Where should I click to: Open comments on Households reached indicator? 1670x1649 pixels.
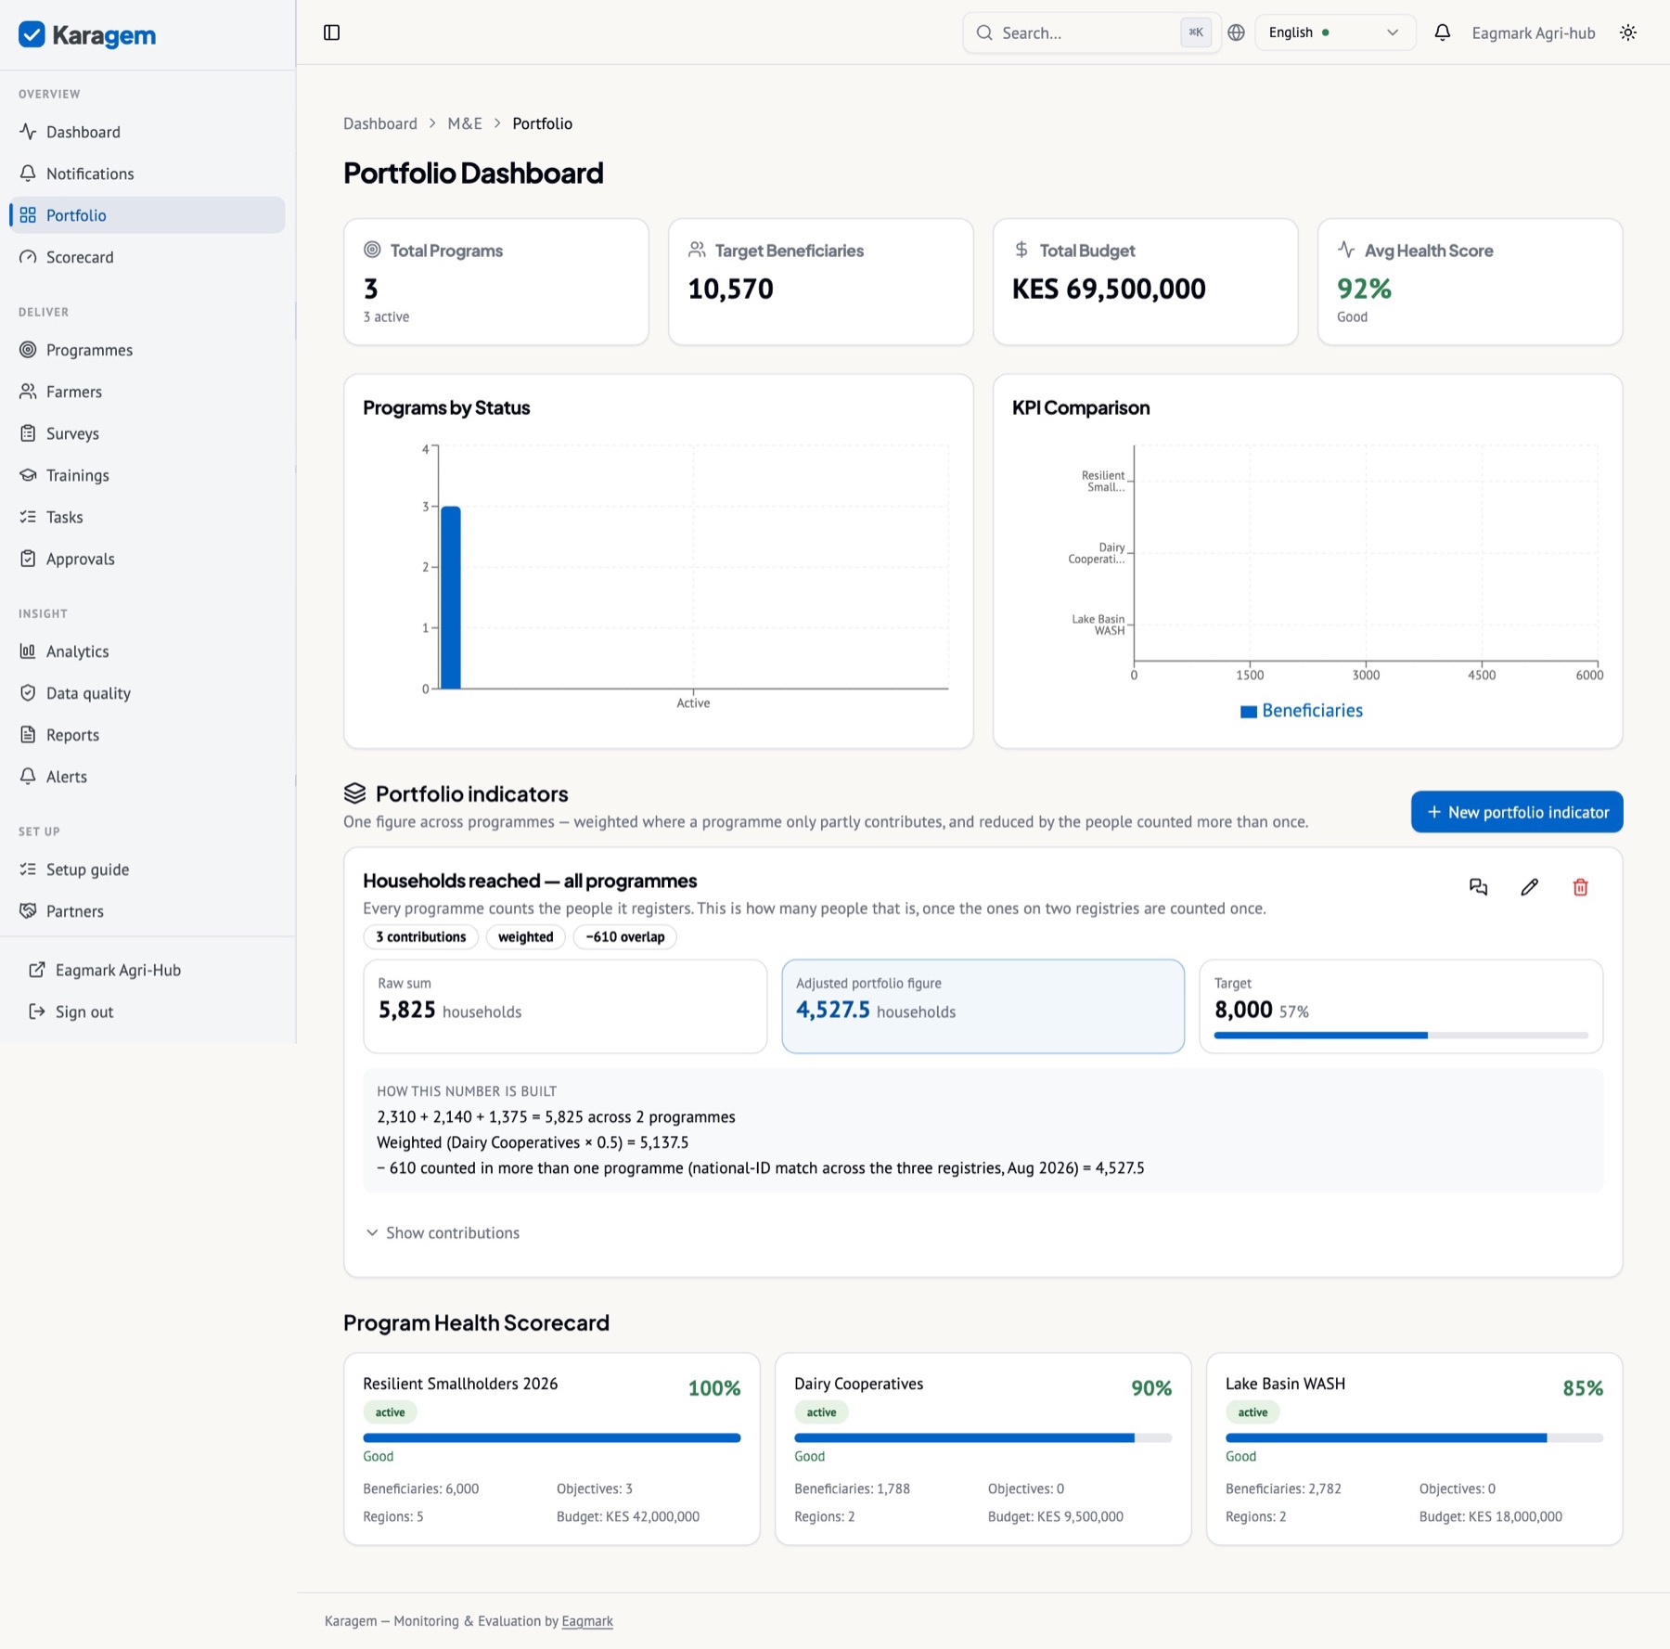click(x=1478, y=887)
